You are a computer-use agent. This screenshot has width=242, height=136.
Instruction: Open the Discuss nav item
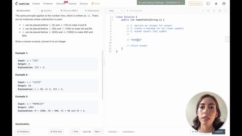pyautogui.click(x=84, y=3)
